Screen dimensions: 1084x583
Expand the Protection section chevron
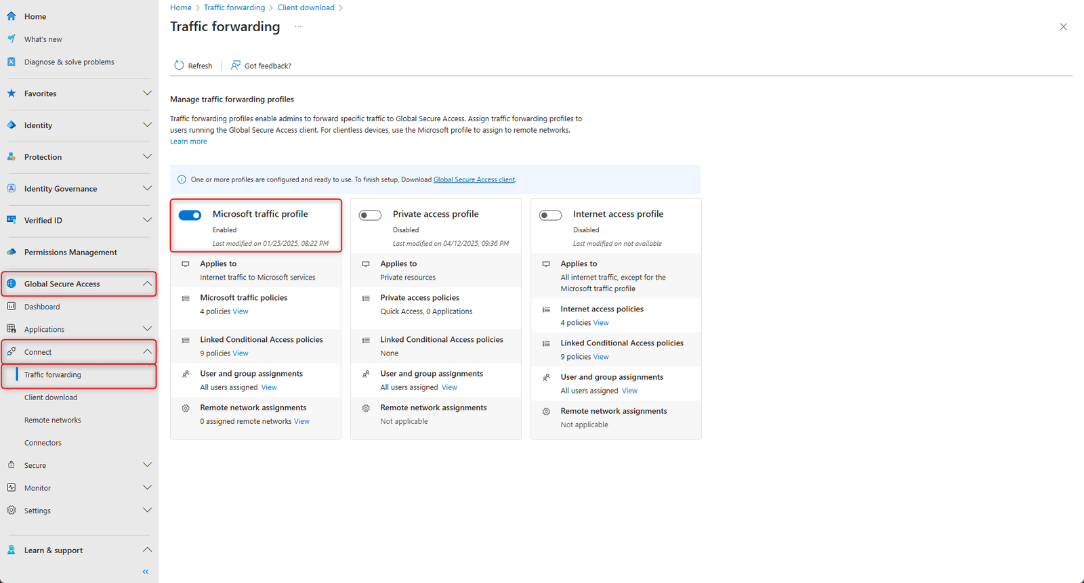click(147, 157)
